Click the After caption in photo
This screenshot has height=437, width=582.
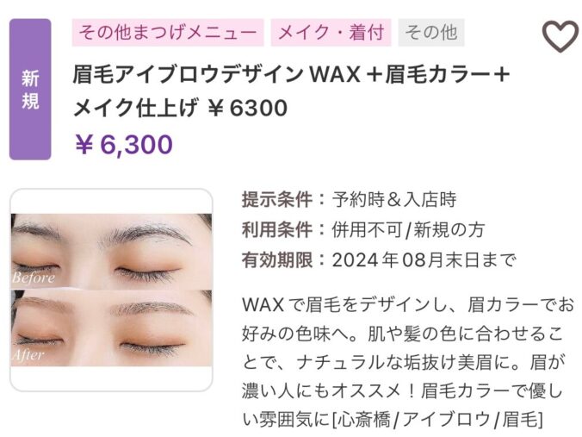28,355
